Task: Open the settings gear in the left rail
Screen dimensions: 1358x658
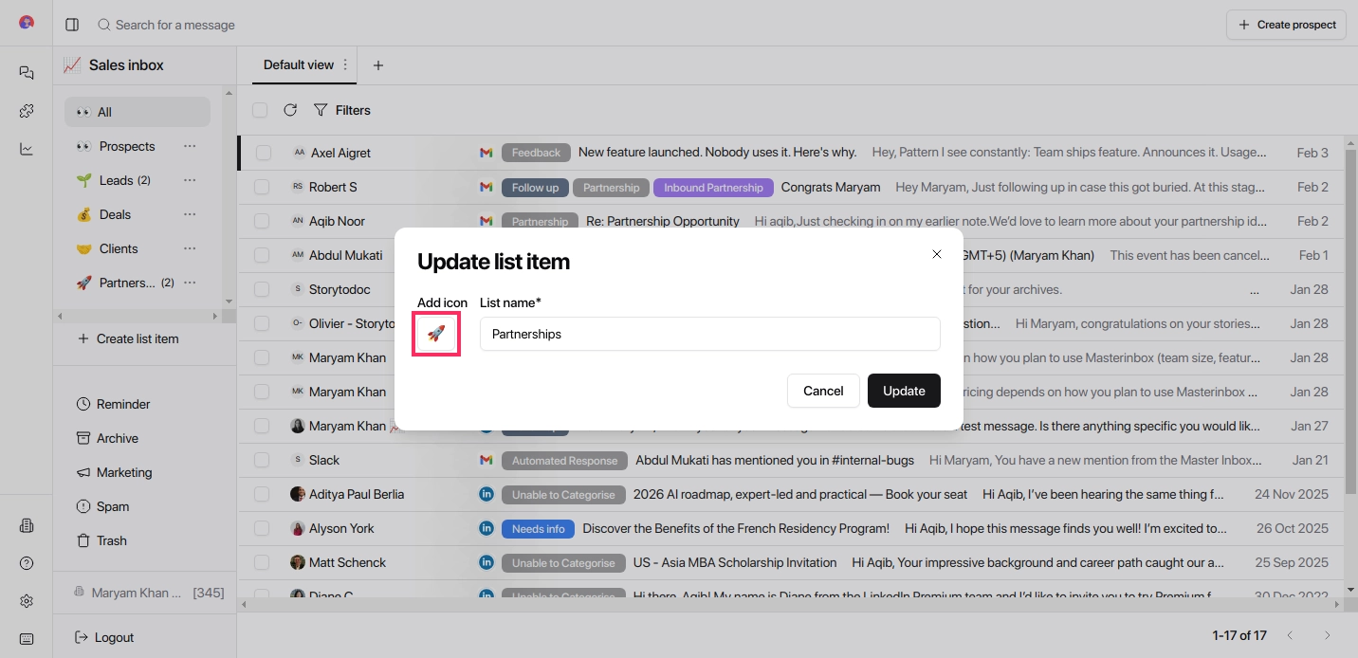Action: tap(26, 600)
